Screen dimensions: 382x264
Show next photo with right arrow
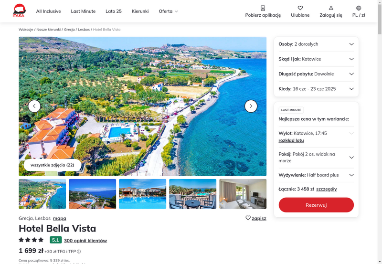click(x=251, y=106)
